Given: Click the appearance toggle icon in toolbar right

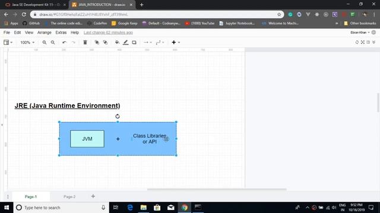Looking at the screenshot, I should pos(357,42).
